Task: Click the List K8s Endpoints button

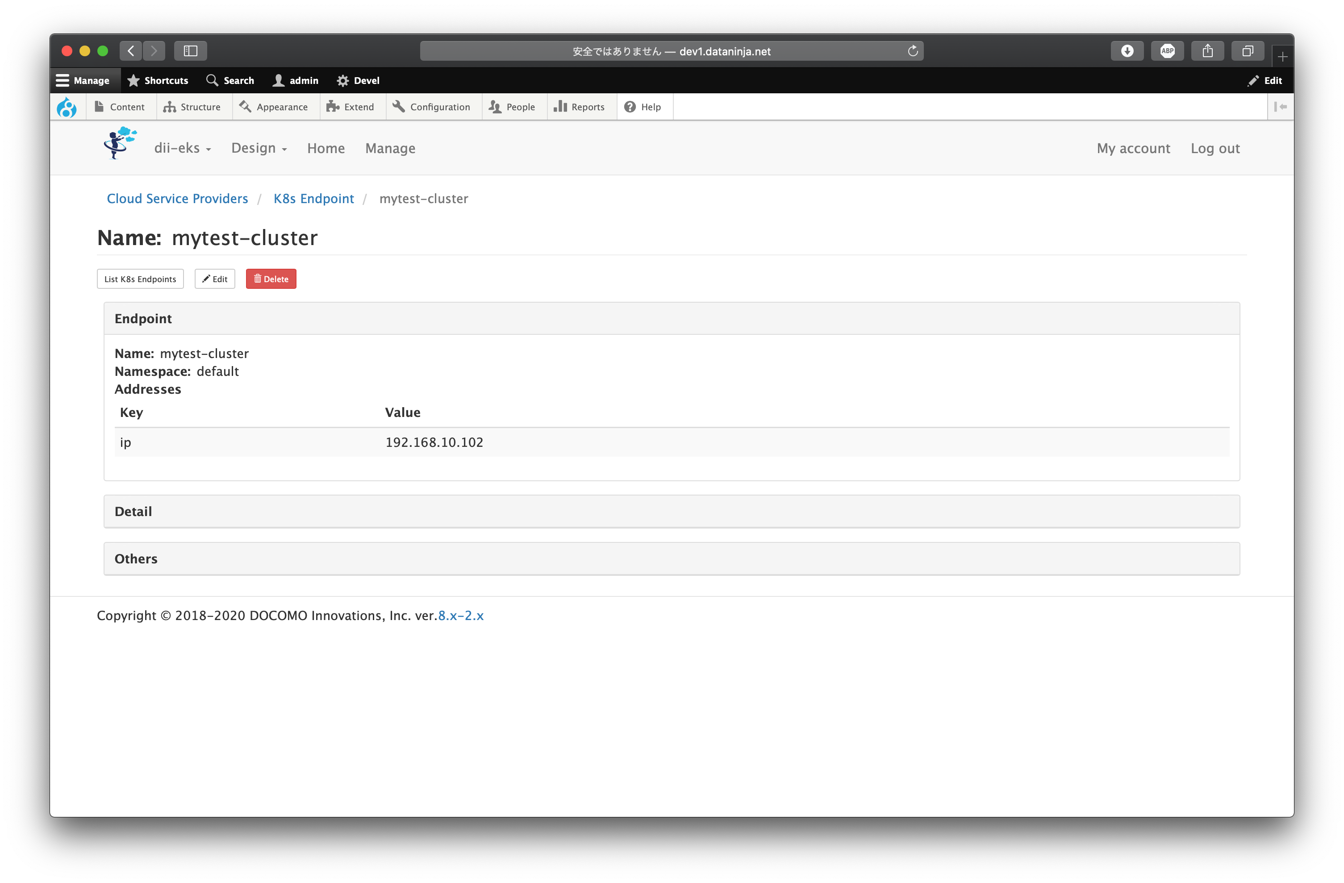Action: click(140, 279)
